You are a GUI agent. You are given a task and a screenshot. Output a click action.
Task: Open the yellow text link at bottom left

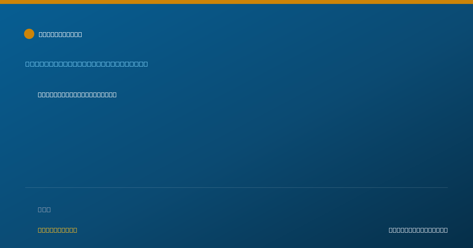point(58,230)
